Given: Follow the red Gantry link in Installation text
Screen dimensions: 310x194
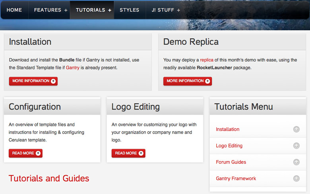Looking at the screenshot, I should tap(73, 68).
